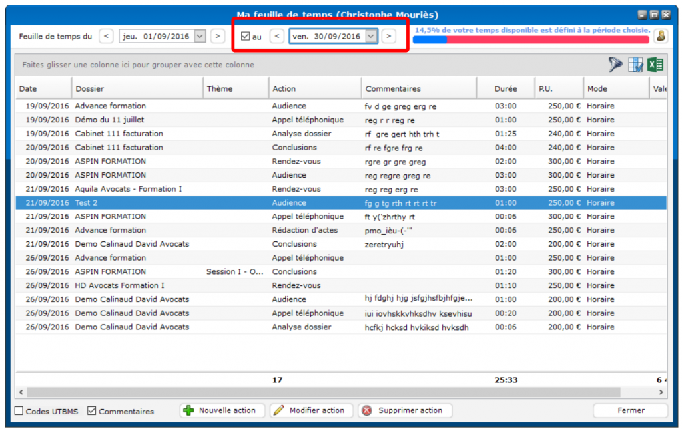Sort by the Durée column header
Viewport: 682px width, 429px height.
tap(506, 88)
